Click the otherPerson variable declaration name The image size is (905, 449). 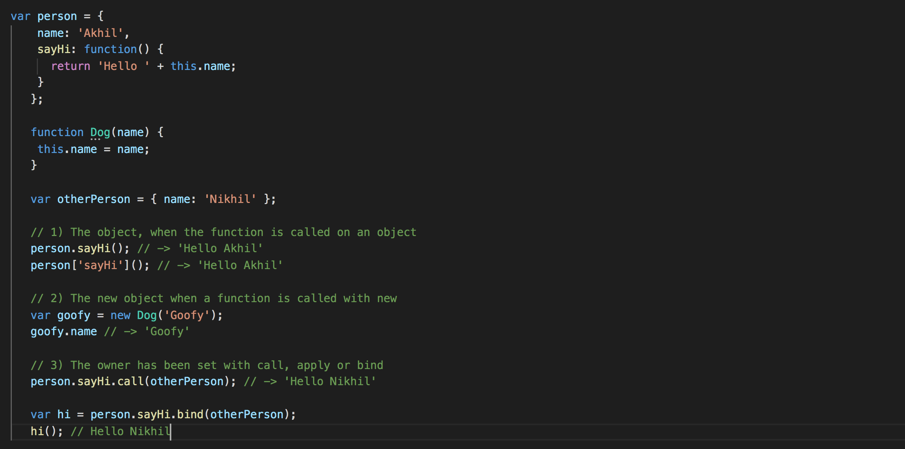[94, 199]
